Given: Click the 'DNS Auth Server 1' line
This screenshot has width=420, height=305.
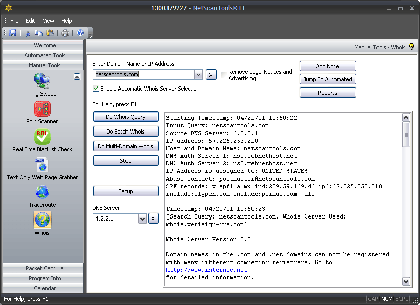Looking at the screenshot, I should [231, 156].
